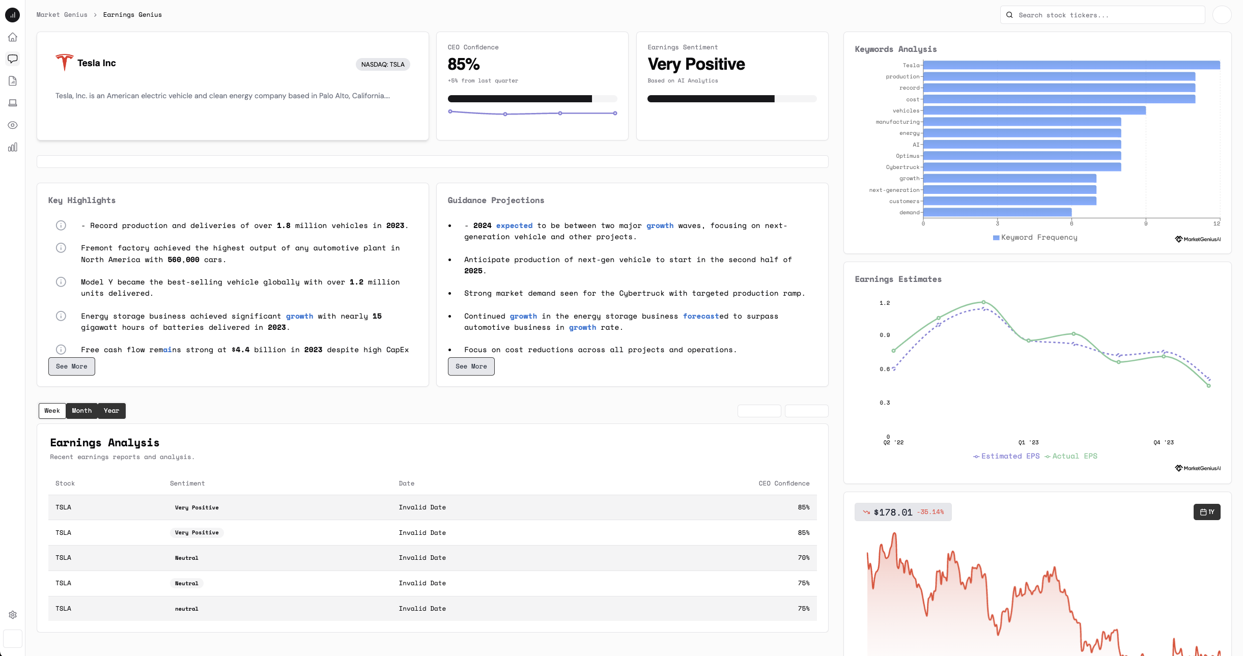Click the Very Positive sentiment headline

[x=696, y=64]
